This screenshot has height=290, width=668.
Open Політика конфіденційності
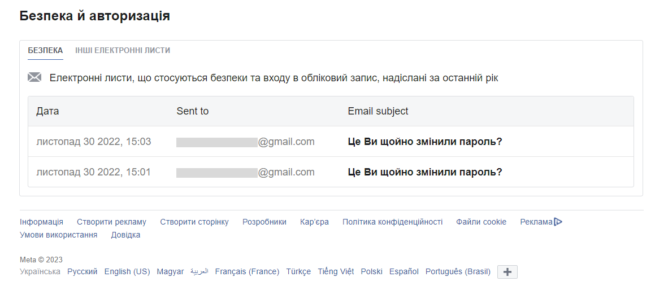tap(392, 222)
